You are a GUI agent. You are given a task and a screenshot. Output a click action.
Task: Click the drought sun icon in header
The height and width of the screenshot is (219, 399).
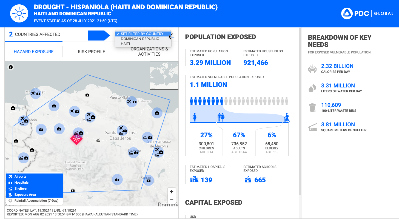[x=19, y=13]
